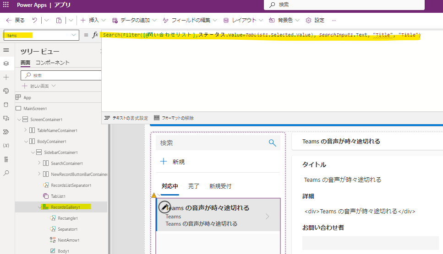Open the theme palette icon in sidebar
The width and height of the screenshot is (443, 254).
click(6, 90)
